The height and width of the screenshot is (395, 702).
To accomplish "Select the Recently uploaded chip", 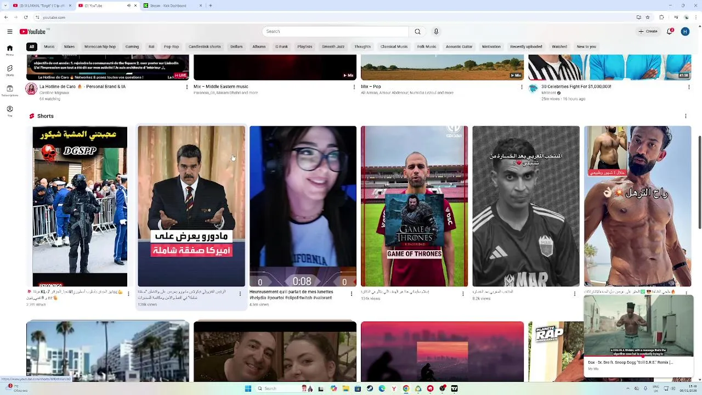I will 526,47.
